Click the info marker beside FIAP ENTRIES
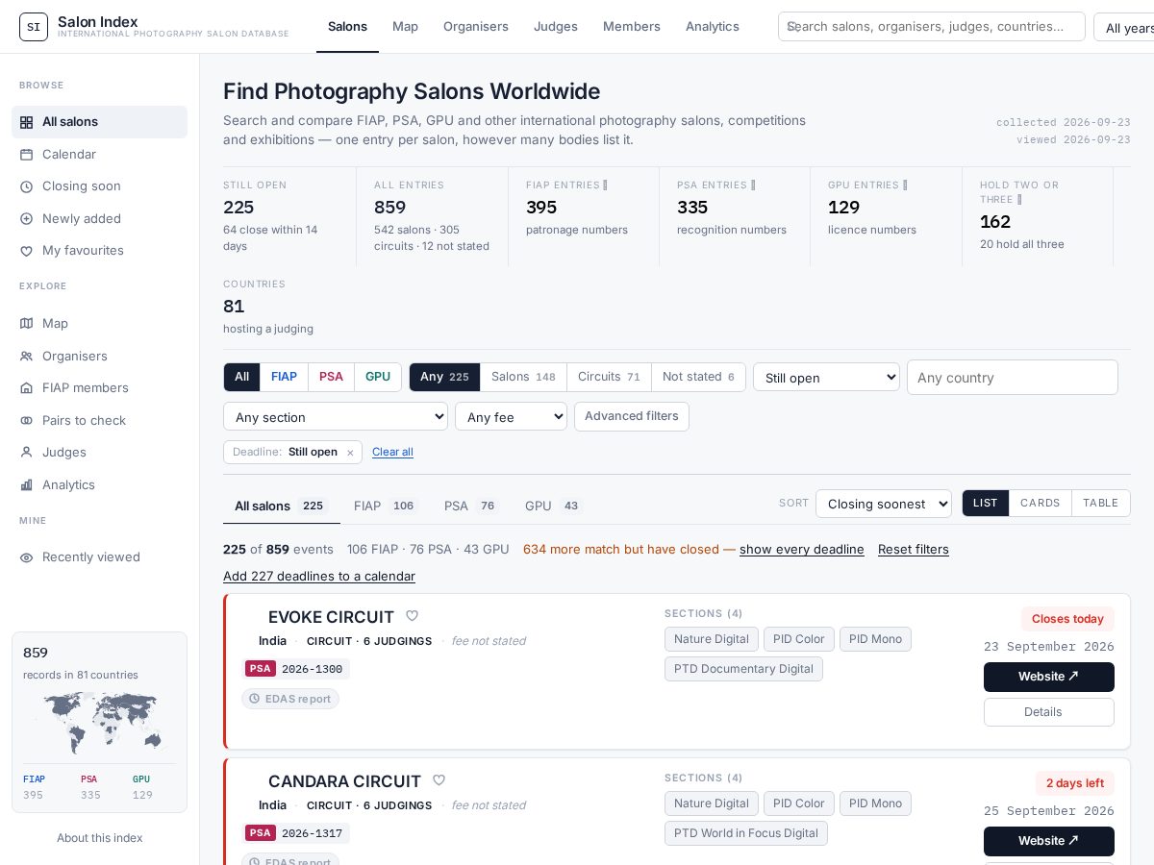The width and height of the screenshot is (1154, 865). coord(605,185)
